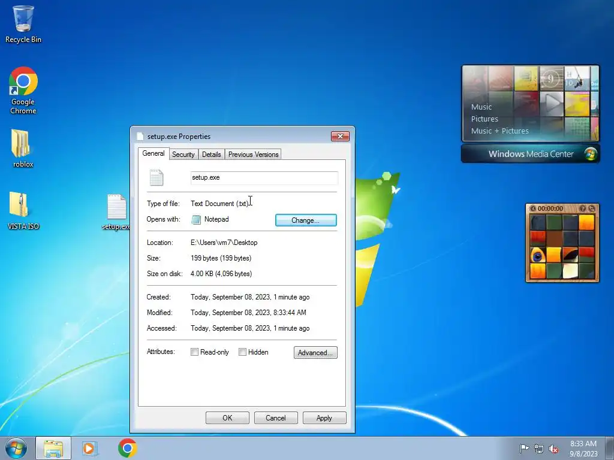
Task: Close the setup.exe Properties dialog
Action: click(341, 136)
